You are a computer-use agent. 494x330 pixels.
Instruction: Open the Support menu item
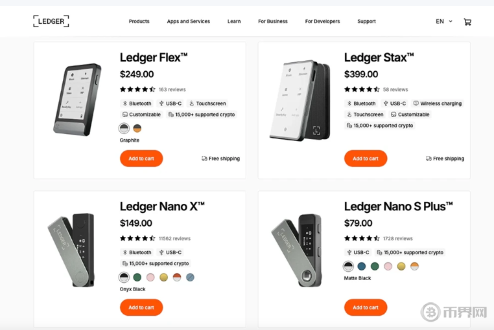(366, 21)
